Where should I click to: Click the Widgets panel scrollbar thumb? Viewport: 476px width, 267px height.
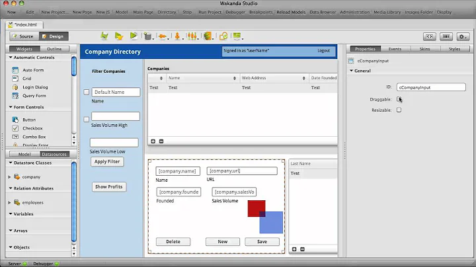(74, 66)
